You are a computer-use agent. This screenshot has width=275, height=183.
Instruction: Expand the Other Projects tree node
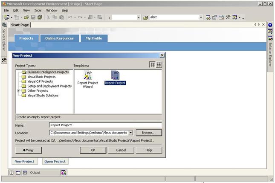(19, 91)
